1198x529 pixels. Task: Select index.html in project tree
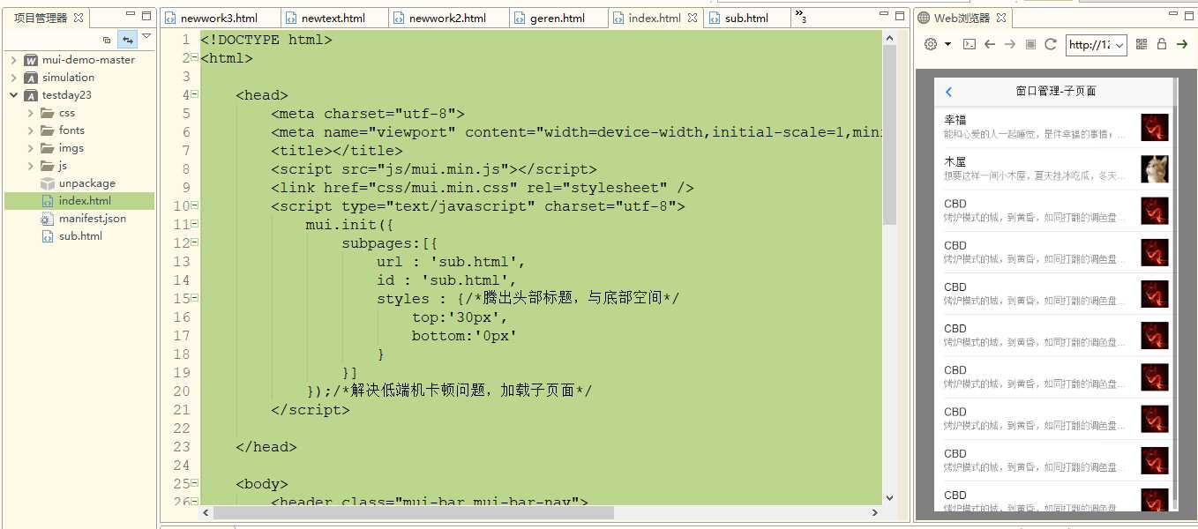[79, 201]
